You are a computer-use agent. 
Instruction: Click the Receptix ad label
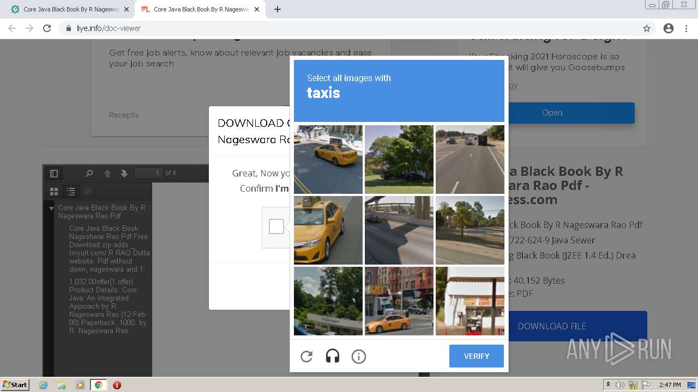124,115
